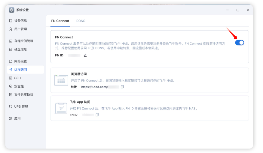The height and width of the screenshot is (153, 263).
Task: Close the 系统设置 window
Action: coord(248,10)
